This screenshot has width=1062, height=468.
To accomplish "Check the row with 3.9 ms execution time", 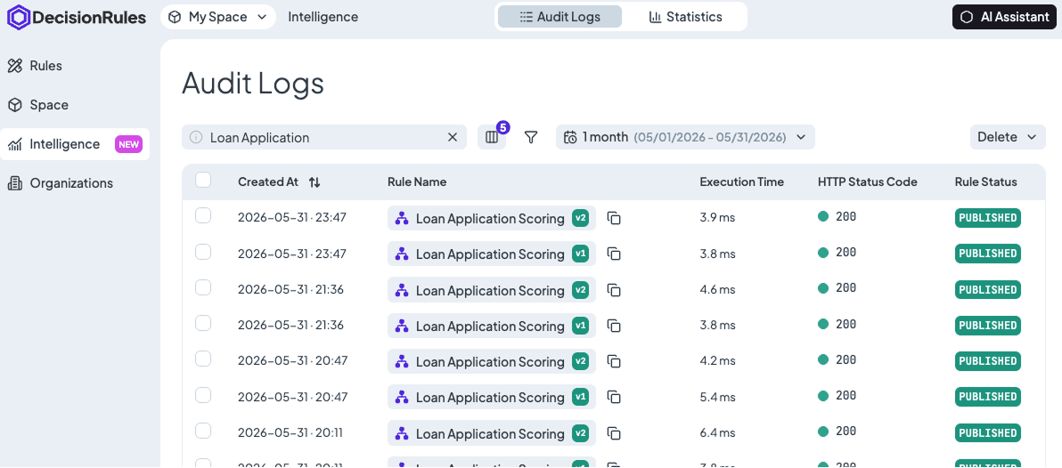I will (203, 215).
